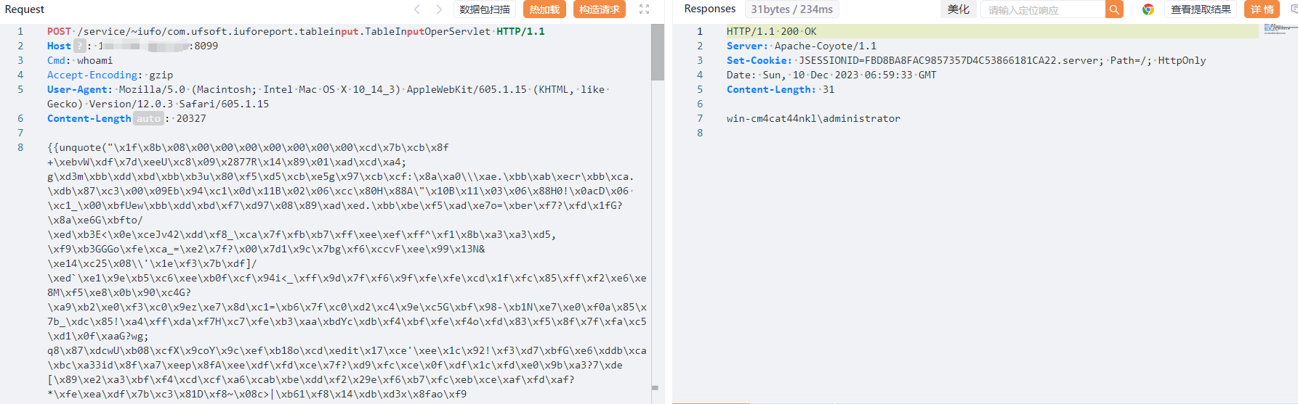Send the request with 构造请求 button
This screenshot has width=1298, height=404.
[600, 9]
